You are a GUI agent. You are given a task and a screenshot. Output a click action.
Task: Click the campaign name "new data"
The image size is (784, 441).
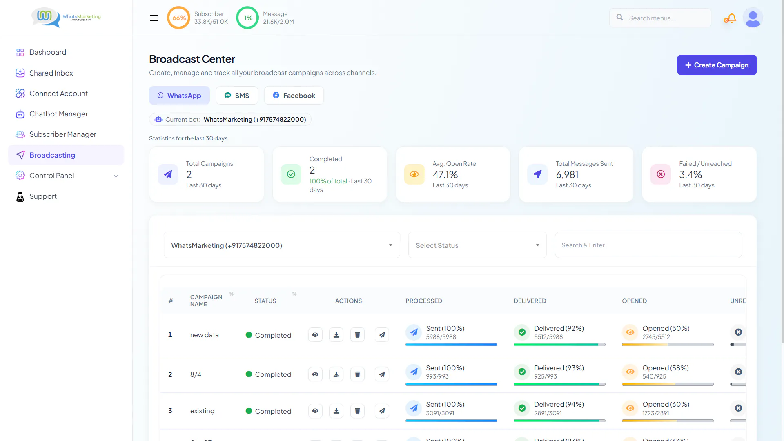[x=205, y=335]
